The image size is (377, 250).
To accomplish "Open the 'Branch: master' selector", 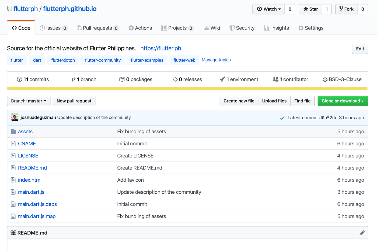I will [29, 101].
